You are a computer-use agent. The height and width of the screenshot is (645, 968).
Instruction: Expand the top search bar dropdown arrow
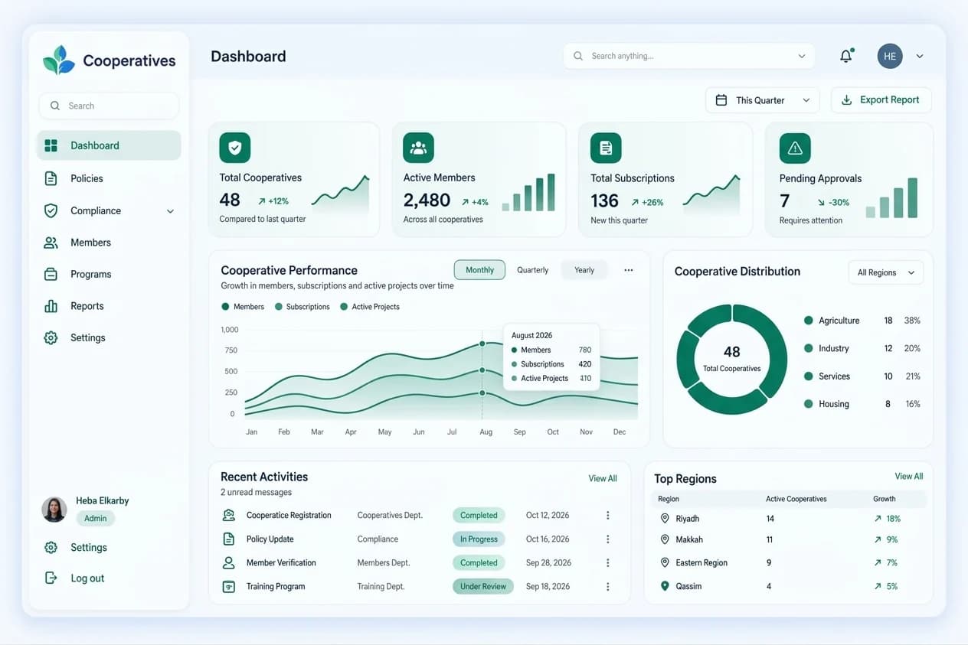coord(802,56)
